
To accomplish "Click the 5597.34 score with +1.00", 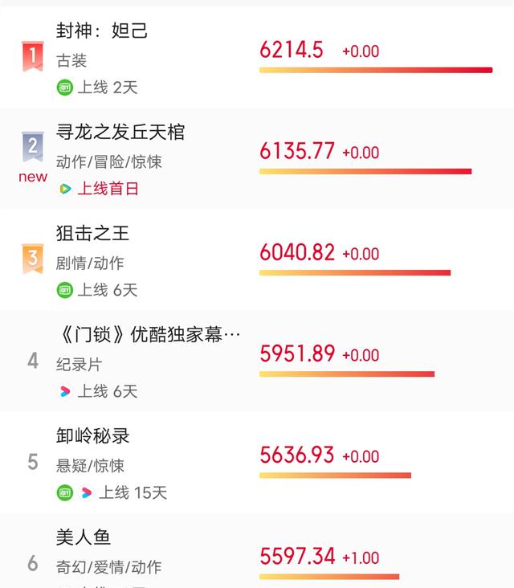I will pos(297,556).
